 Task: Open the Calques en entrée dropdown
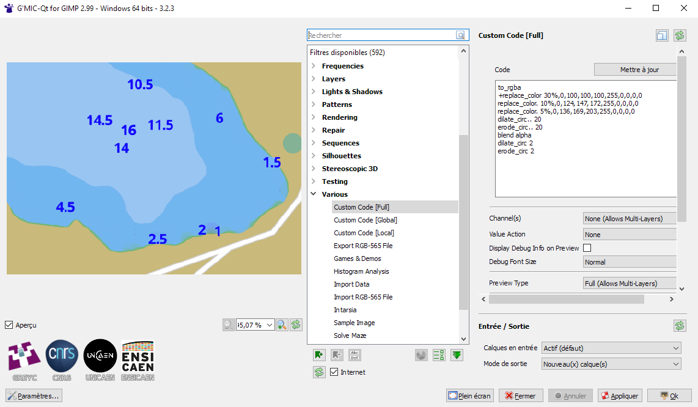click(x=611, y=348)
